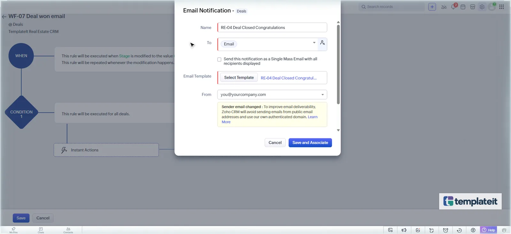The image size is (511, 234).
Task: Click the Search records field
Action: pyautogui.click(x=392, y=7)
